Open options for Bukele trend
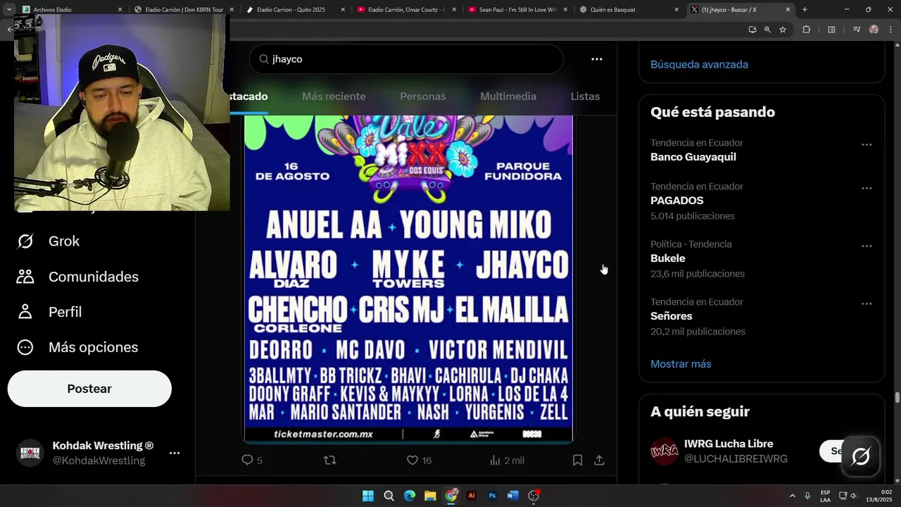This screenshot has height=507, width=901. coord(867,246)
